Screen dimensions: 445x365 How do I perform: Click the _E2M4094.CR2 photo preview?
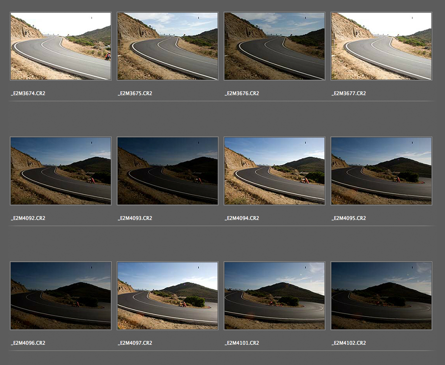(x=275, y=171)
